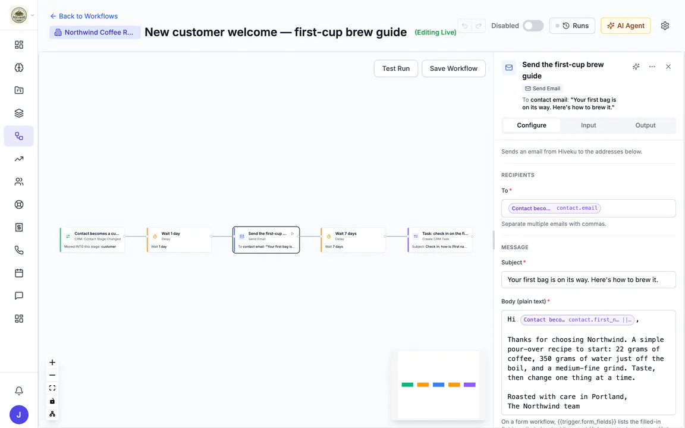Open the Northwind Coffee R... breadcrumb

[95, 32]
